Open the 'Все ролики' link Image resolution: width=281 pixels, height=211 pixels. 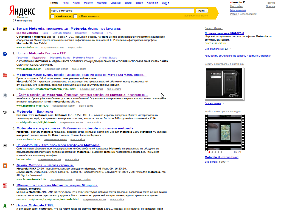pos(211,162)
